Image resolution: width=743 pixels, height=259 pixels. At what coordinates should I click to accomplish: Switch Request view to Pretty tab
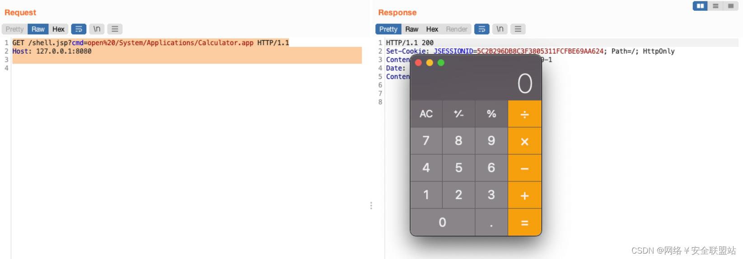click(14, 29)
